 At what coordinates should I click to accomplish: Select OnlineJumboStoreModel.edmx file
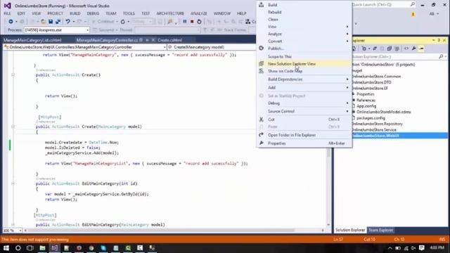383,112
